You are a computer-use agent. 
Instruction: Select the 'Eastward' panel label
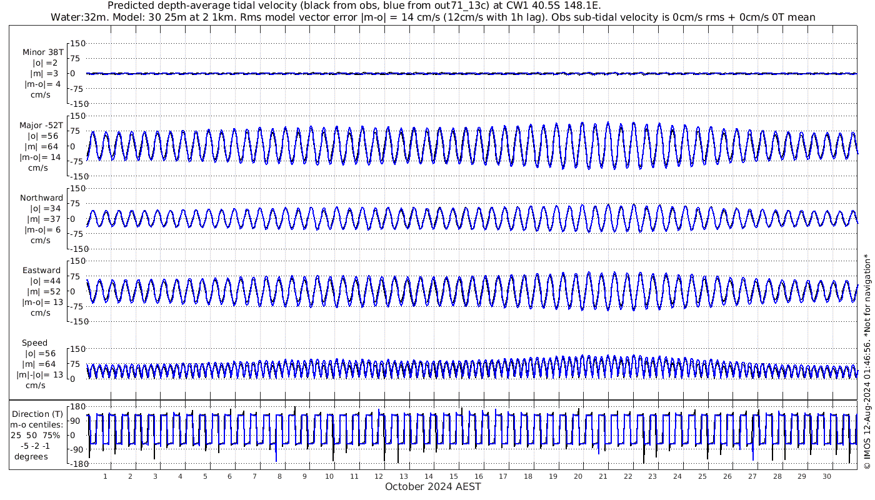pyautogui.click(x=42, y=271)
